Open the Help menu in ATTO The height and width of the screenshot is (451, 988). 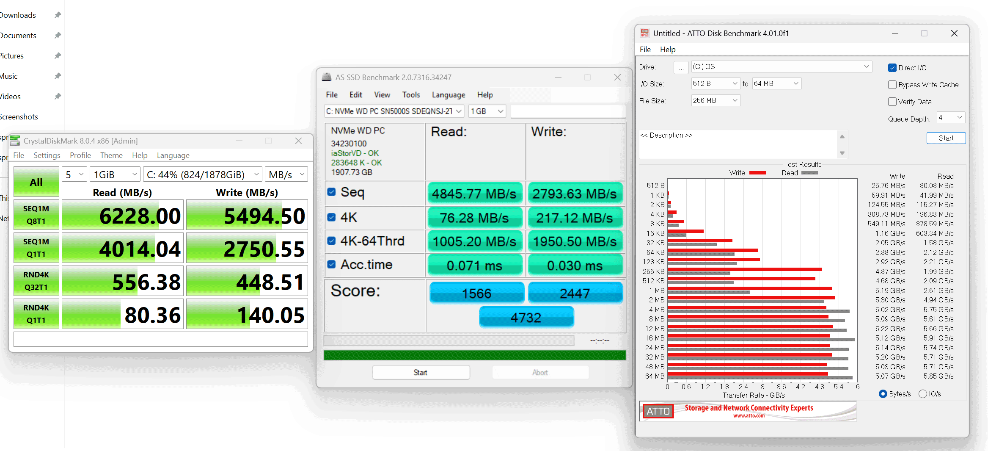[668, 50]
